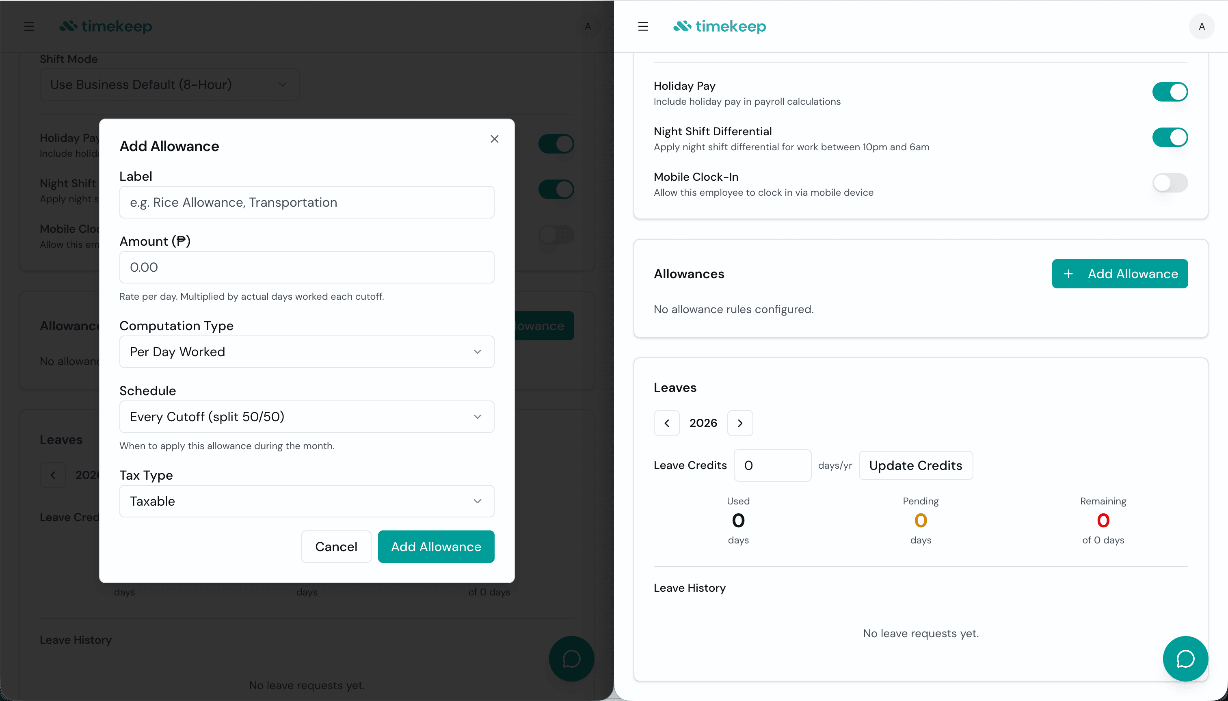The width and height of the screenshot is (1228, 701).
Task: Toggle Holiday Pay switch in left window
Action: pos(556,144)
